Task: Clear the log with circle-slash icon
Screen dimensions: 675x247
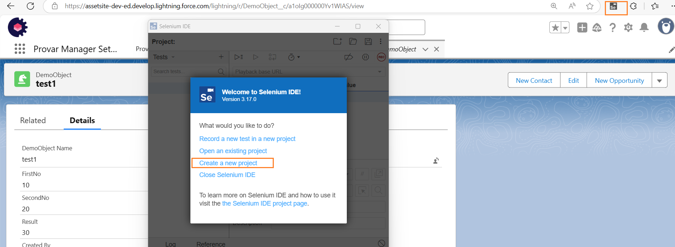Action: pos(382,243)
